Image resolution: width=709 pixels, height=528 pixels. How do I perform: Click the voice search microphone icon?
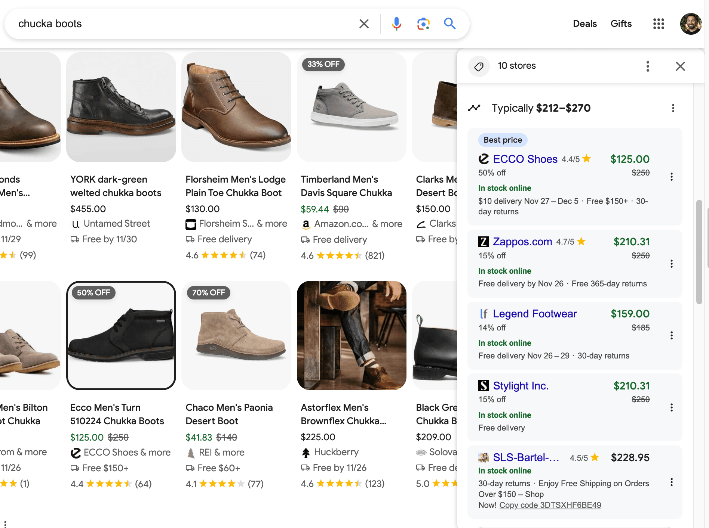[x=396, y=24]
